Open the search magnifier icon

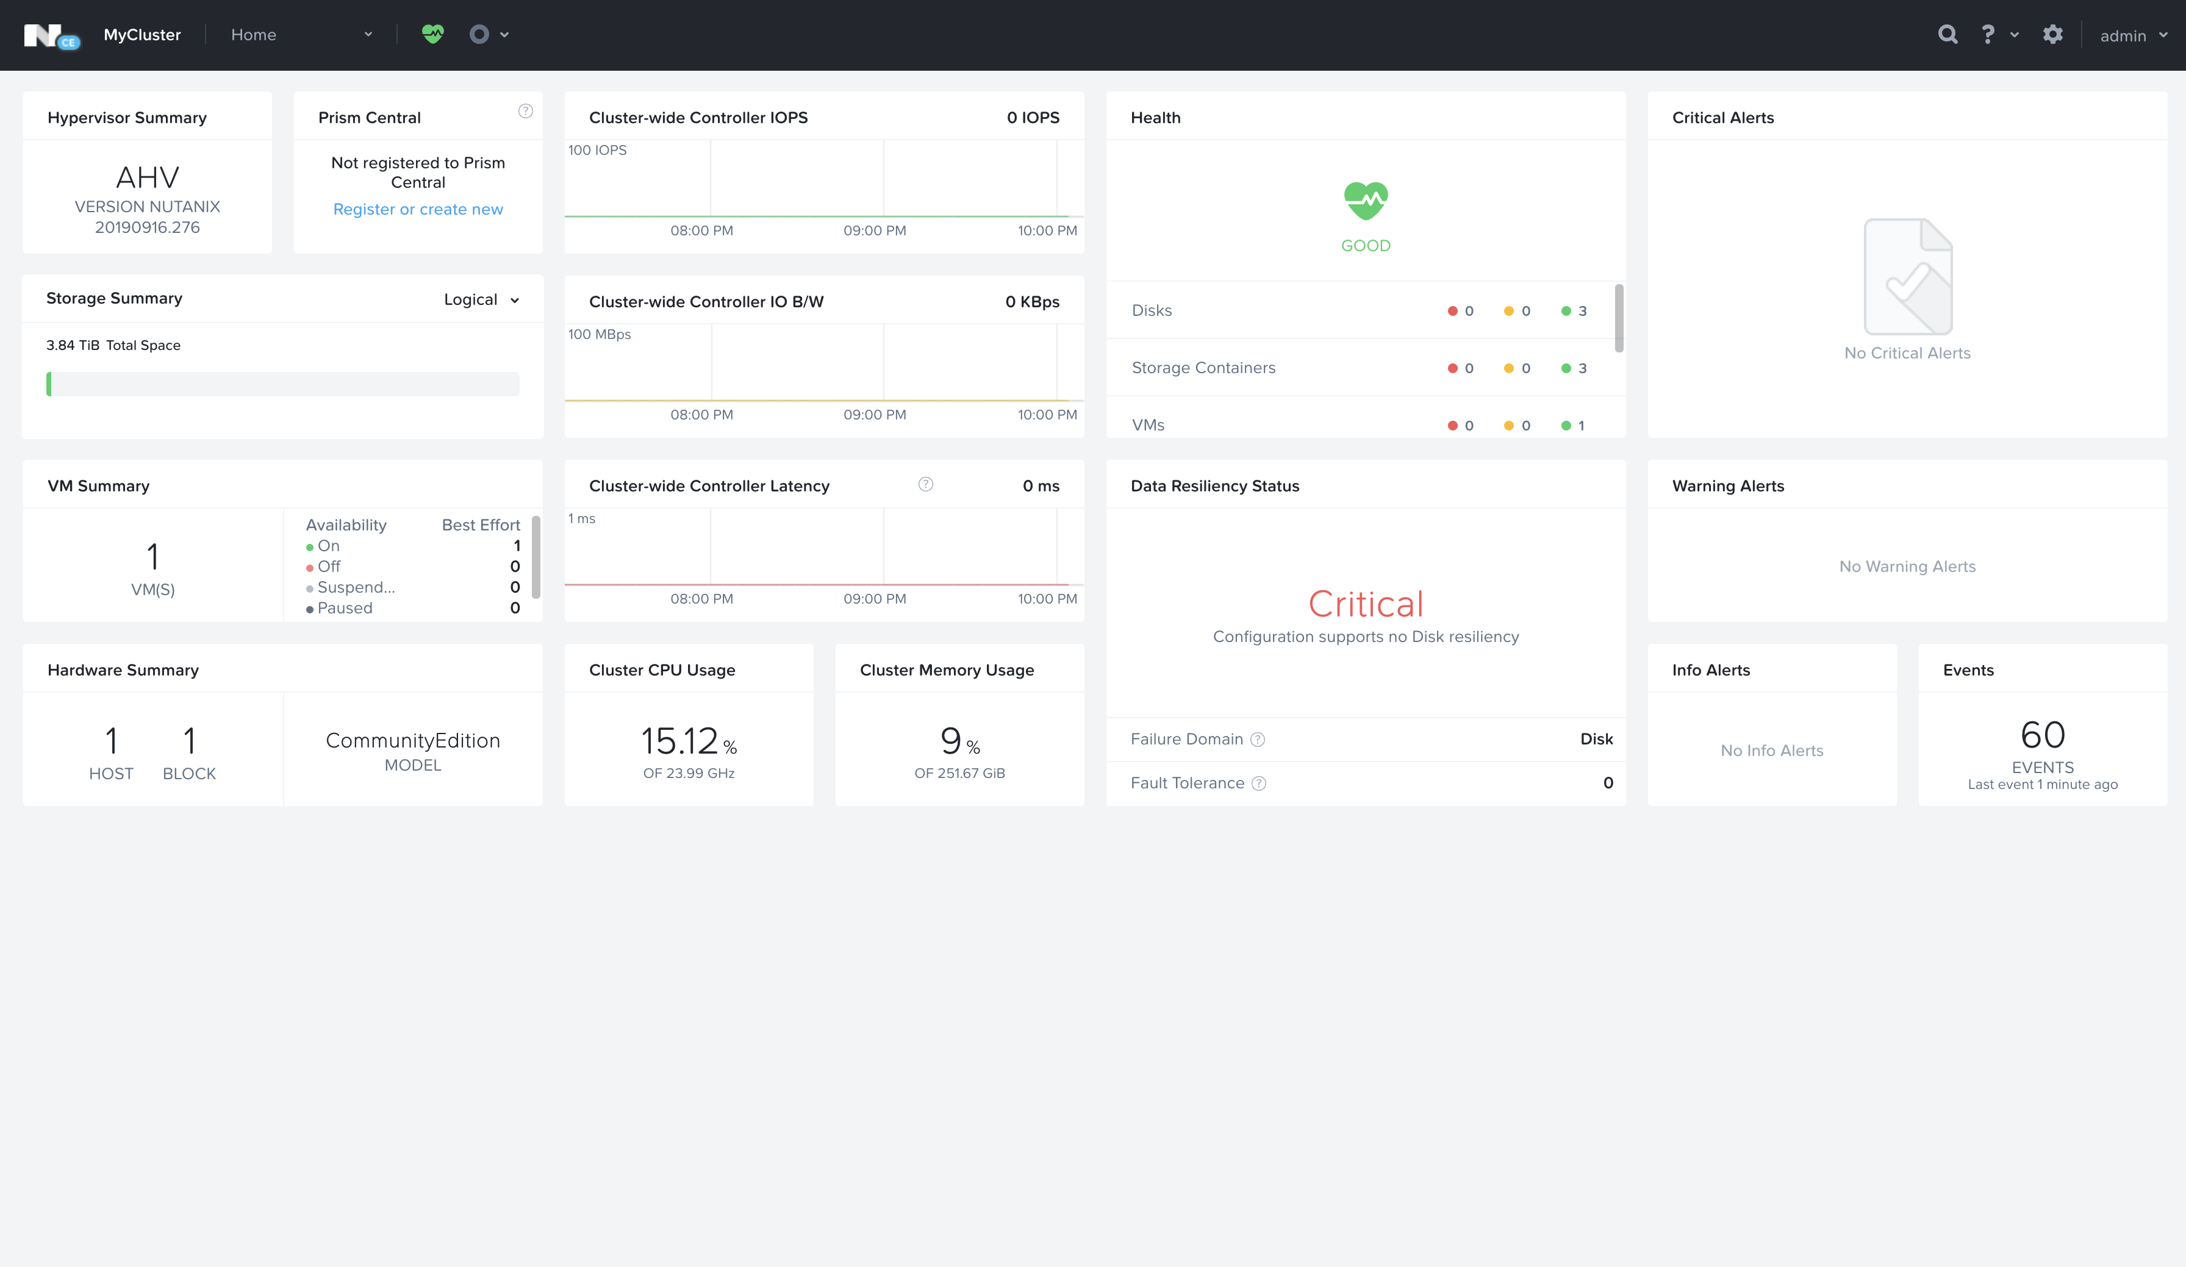tap(1948, 34)
